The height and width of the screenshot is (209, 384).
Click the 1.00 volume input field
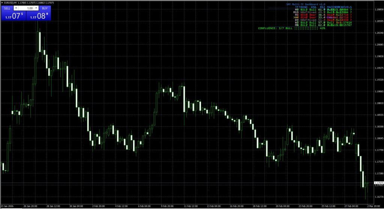(26, 8)
